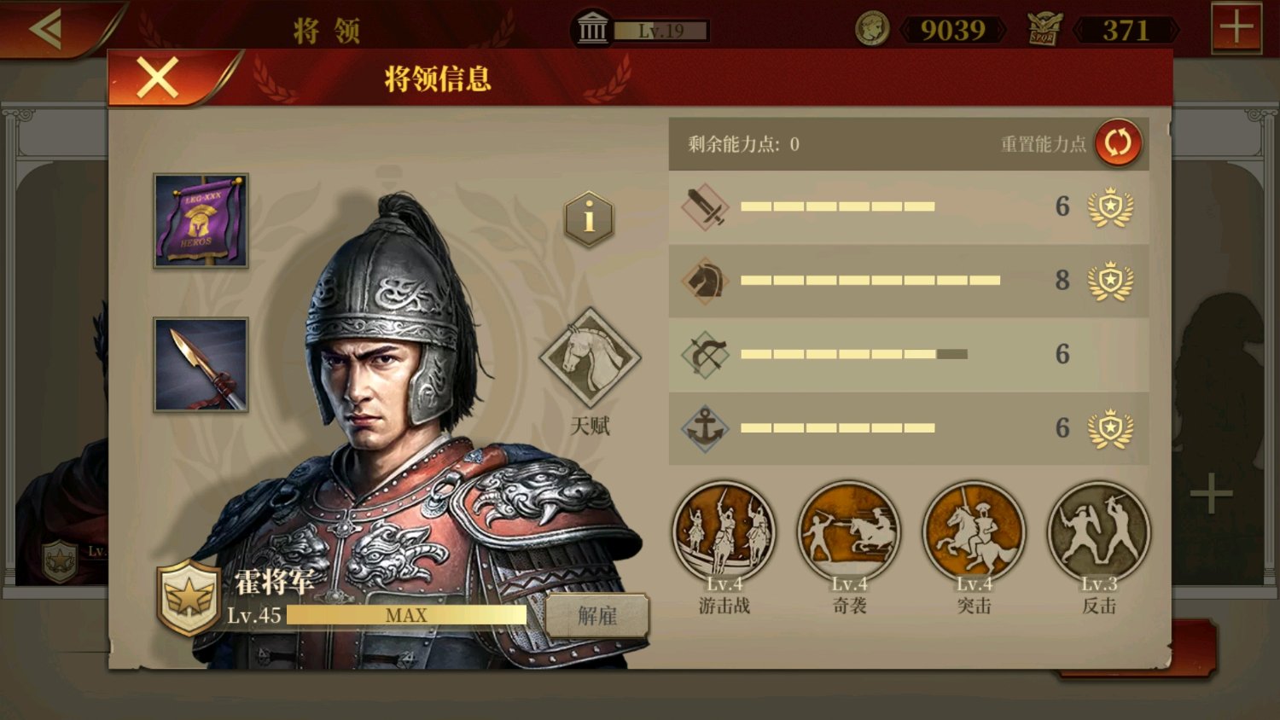Tap the general's gold star rank shield
This screenshot has width=1280, height=720.
pyautogui.click(x=188, y=598)
